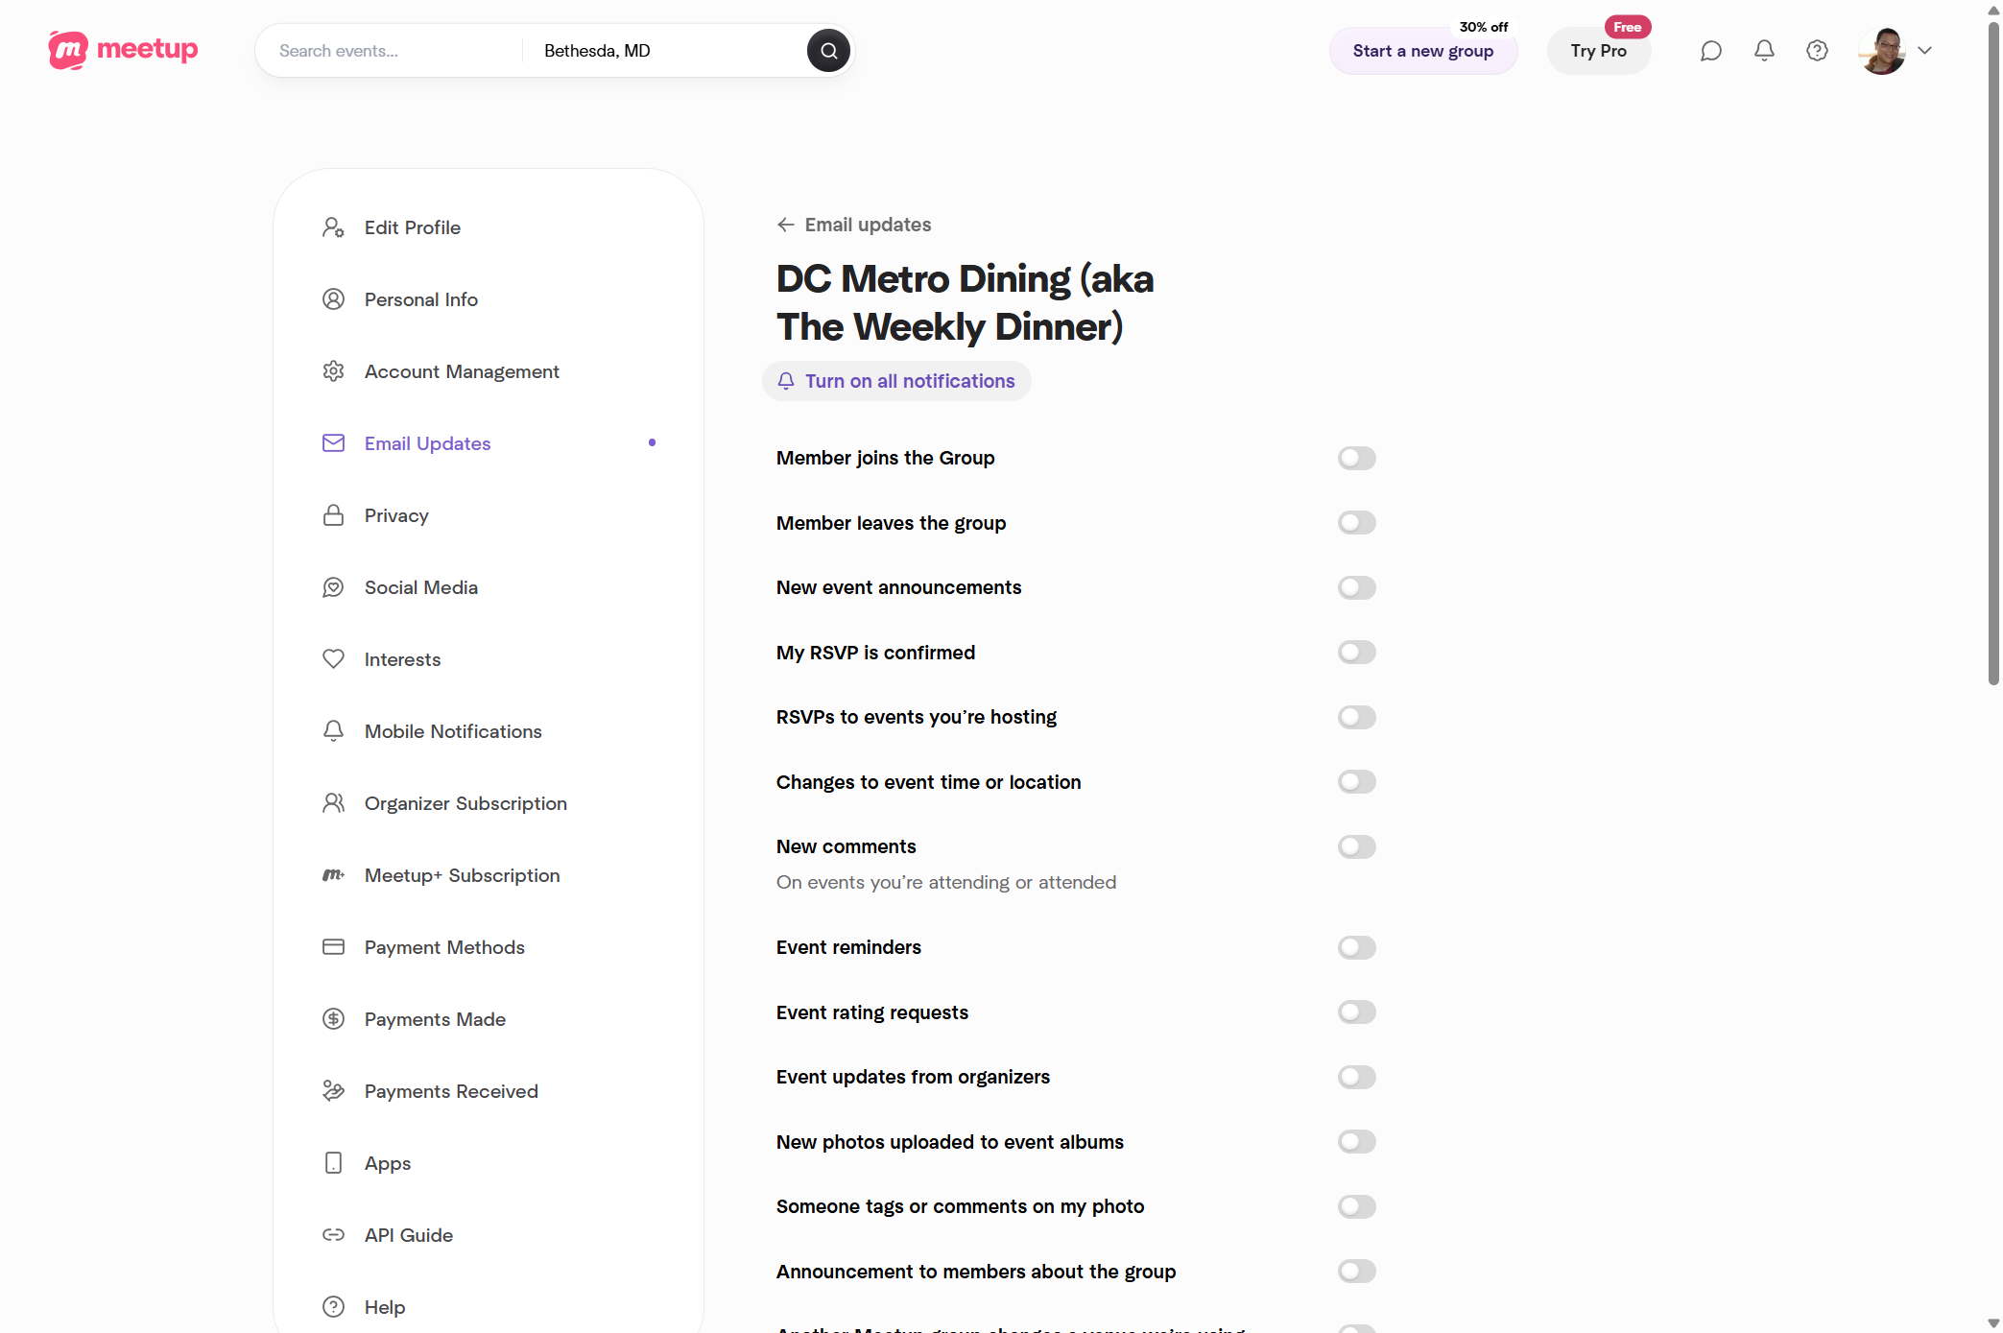Expand the profile menu chevron
The image size is (2003, 1333).
(x=1924, y=51)
